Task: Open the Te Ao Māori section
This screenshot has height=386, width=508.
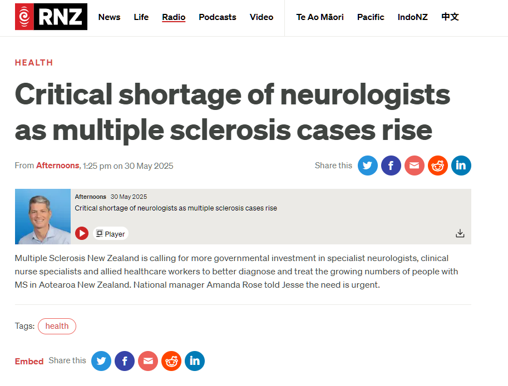Action: coord(320,17)
